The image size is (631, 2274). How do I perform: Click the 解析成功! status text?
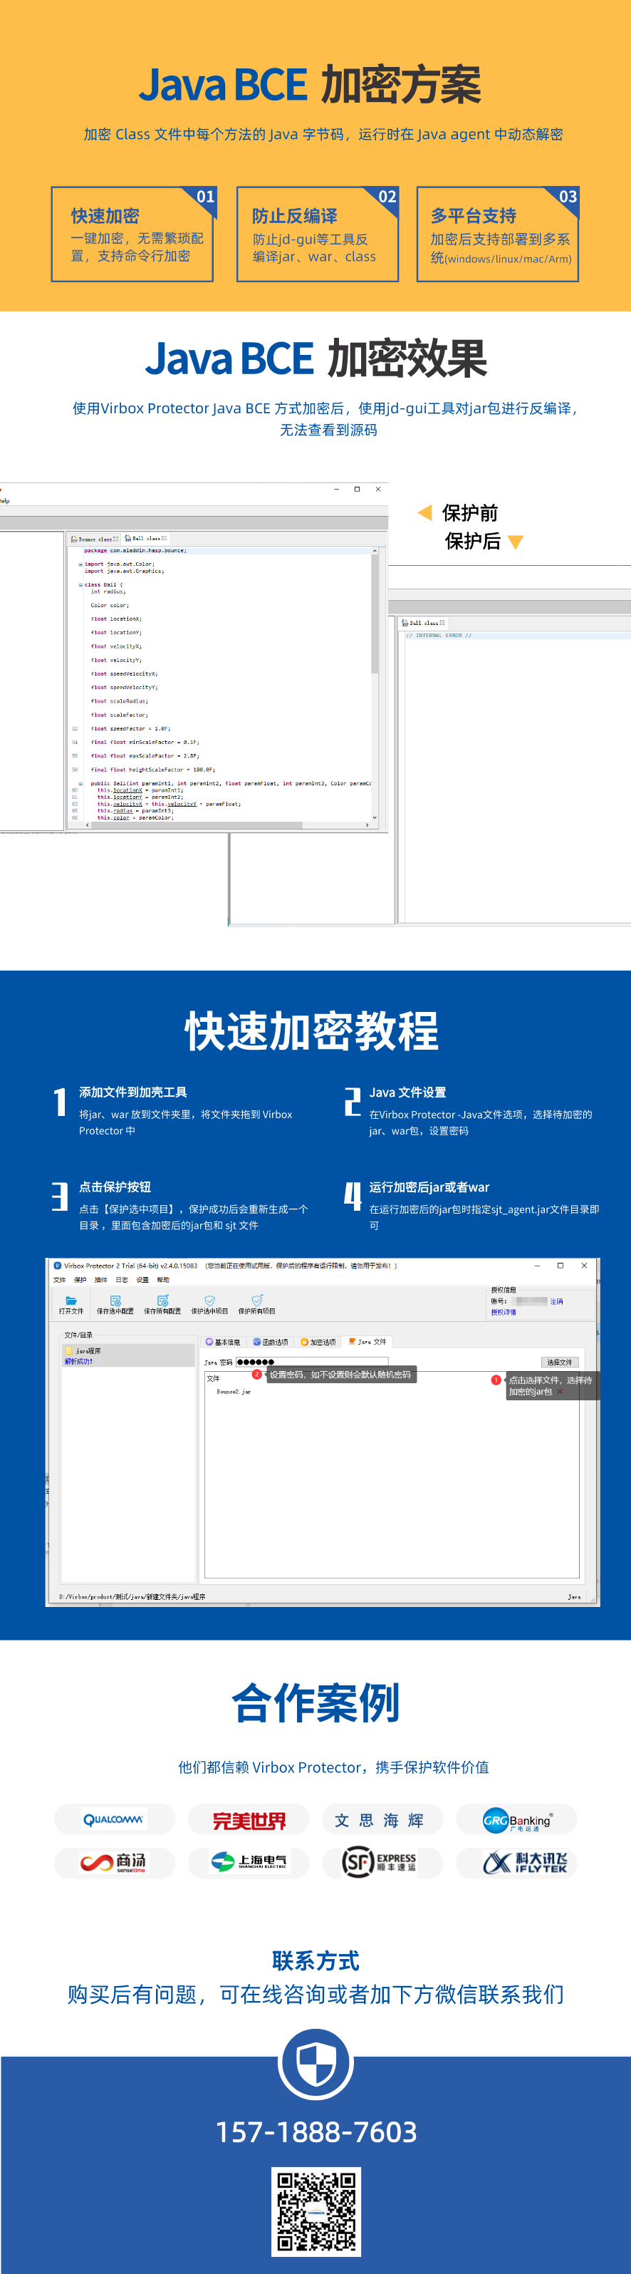coord(78,1361)
